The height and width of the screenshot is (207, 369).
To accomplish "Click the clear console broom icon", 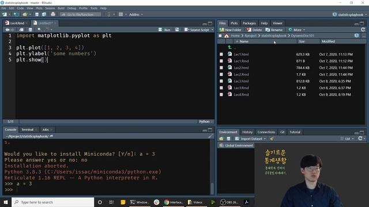I will [210, 136].
